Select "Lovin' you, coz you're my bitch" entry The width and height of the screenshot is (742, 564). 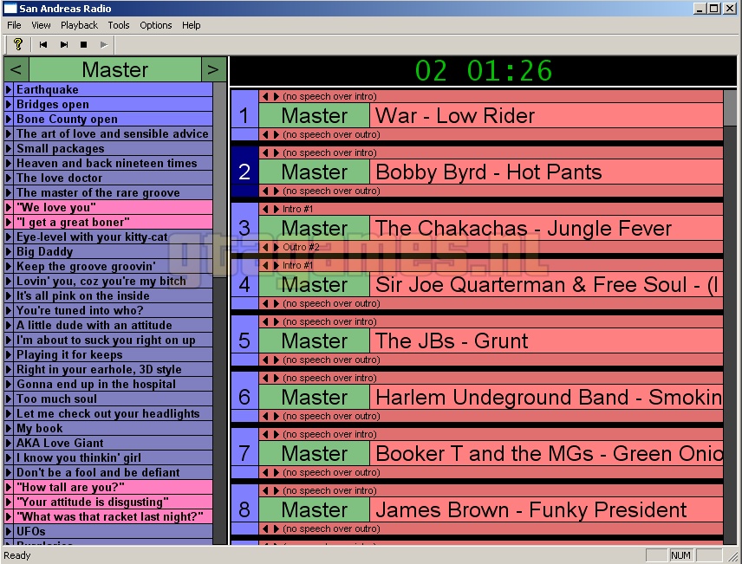pos(113,281)
